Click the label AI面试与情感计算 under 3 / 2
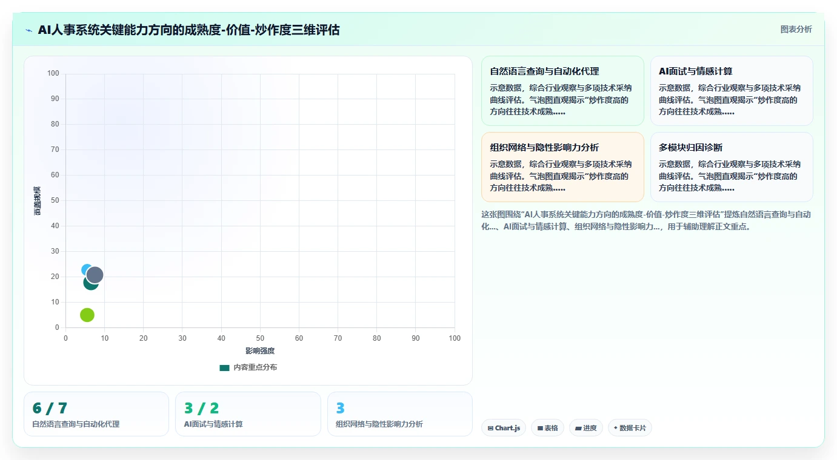Viewport: 837px width, 460px height. tap(213, 424)
